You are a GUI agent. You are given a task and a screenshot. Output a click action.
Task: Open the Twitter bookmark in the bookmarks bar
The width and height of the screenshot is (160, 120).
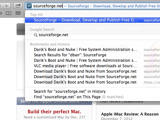(x=86, y=13)
